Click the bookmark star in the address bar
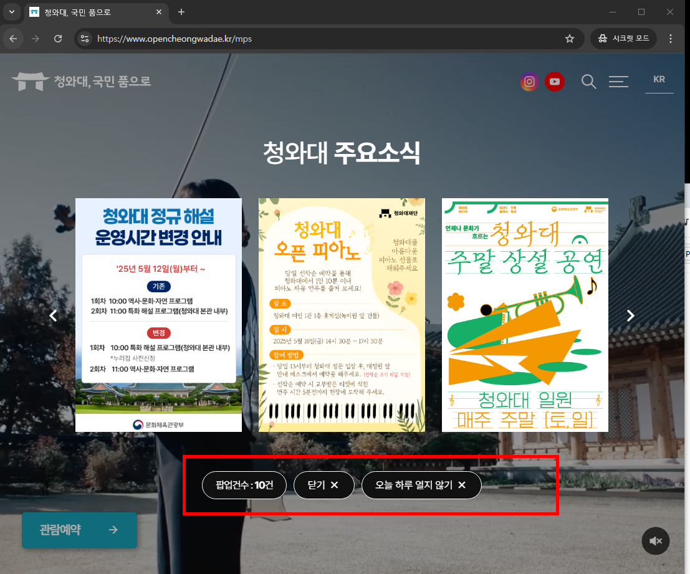Viewport: 690px width, 574px height. (569, 38)
